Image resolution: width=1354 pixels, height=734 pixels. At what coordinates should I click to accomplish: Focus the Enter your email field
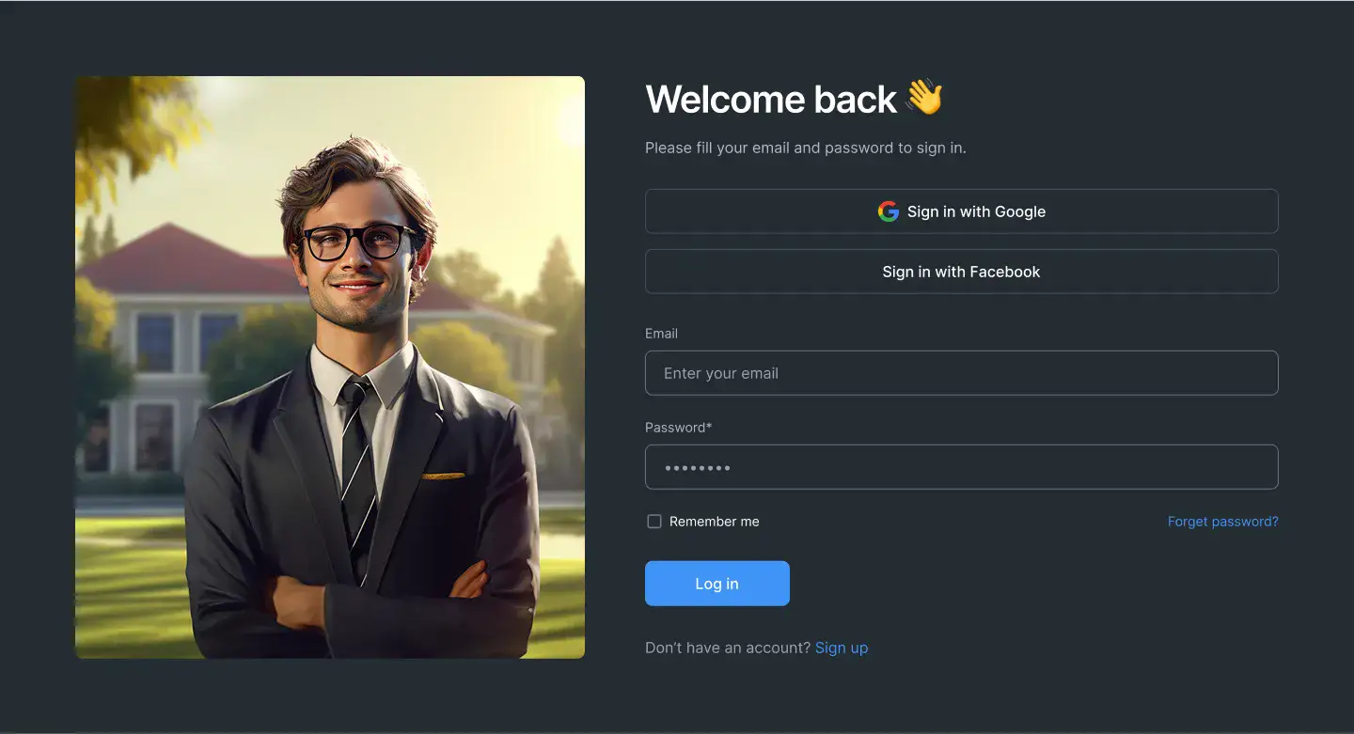tap(961, 373)
